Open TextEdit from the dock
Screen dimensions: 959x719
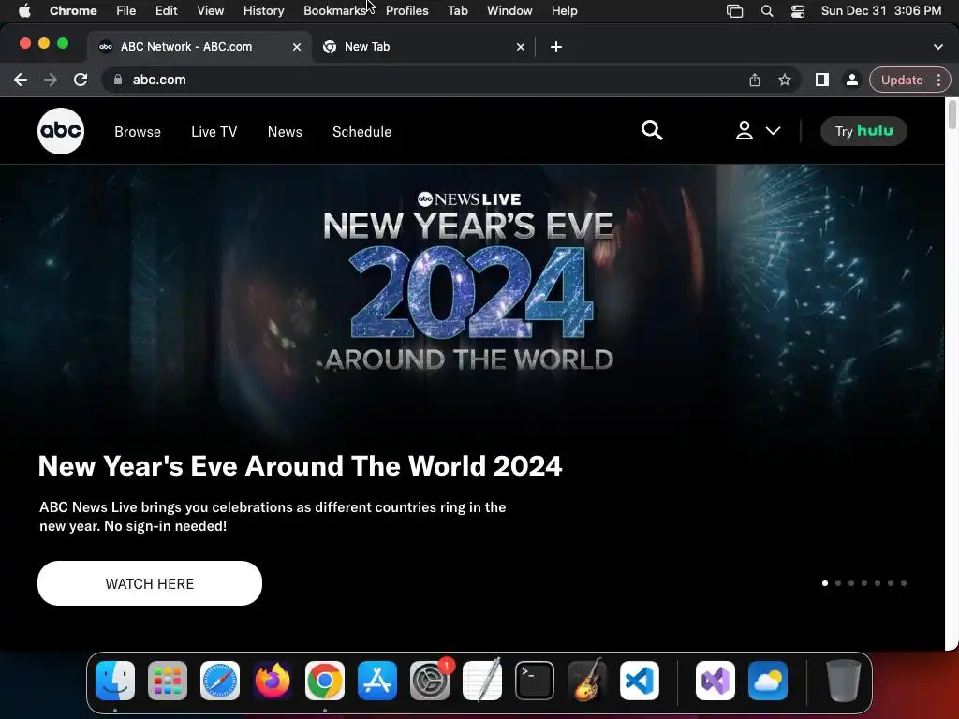coord(482,680)
